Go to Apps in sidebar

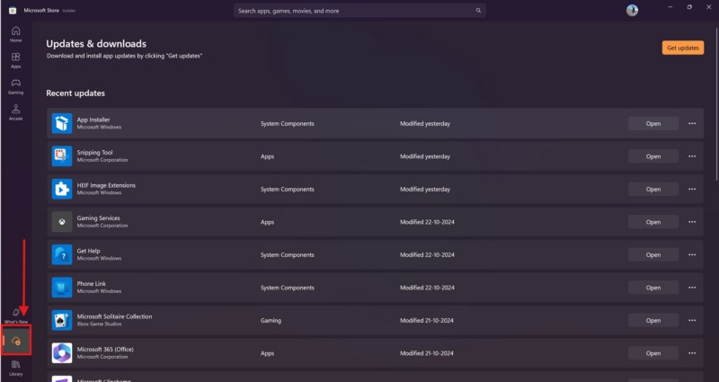[15, 59]
